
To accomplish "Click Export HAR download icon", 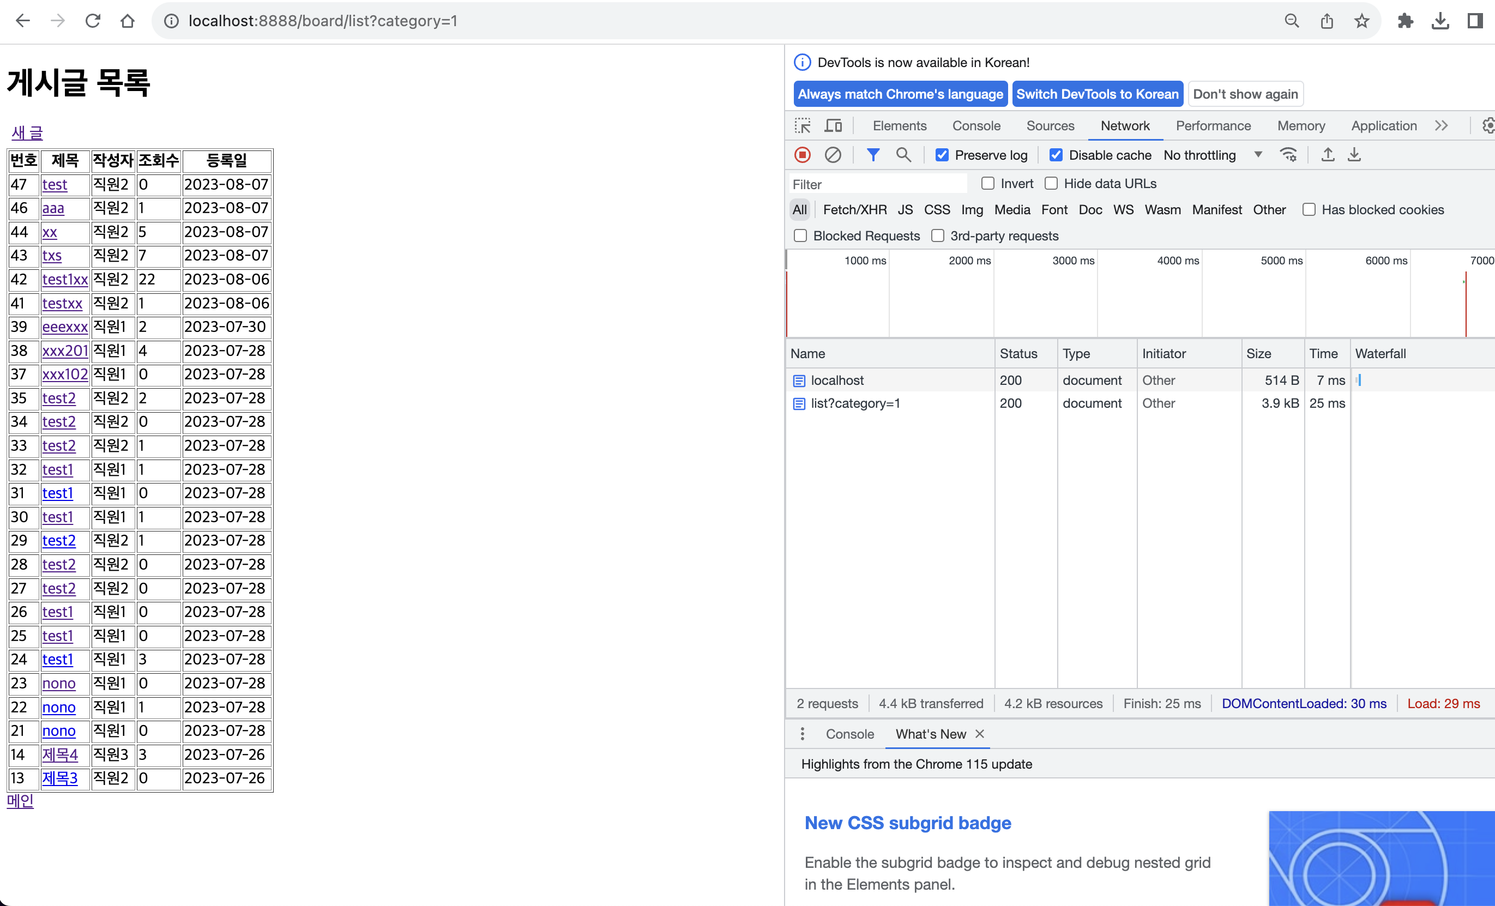I will [1354, 155].
